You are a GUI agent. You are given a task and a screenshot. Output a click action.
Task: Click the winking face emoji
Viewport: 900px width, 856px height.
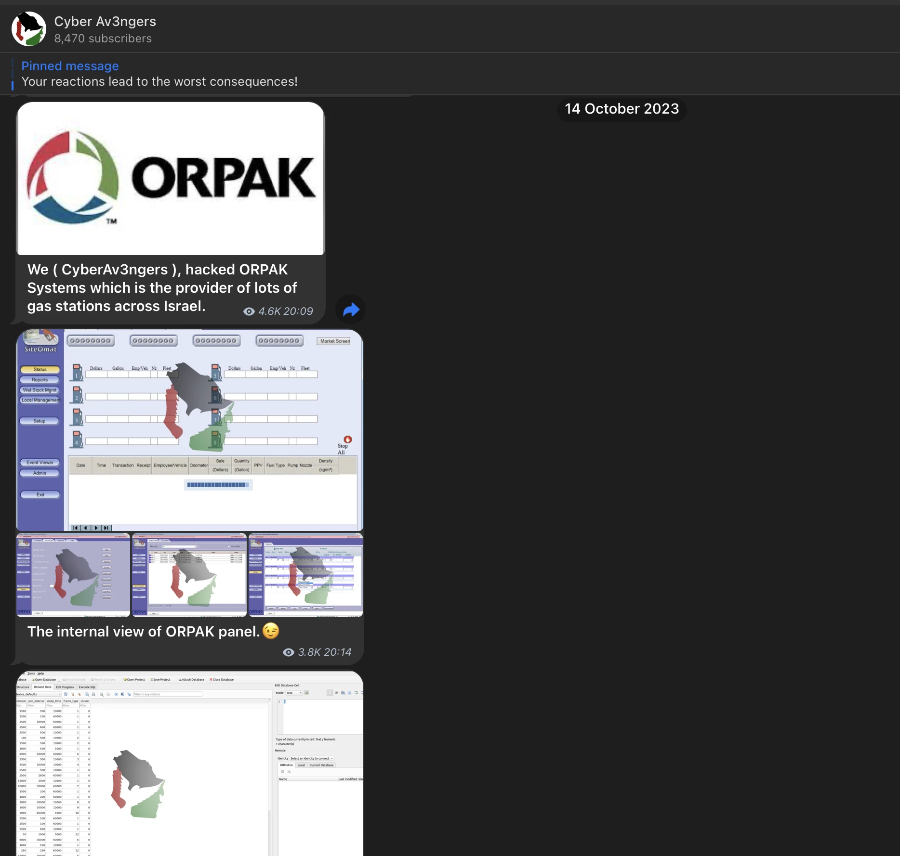271,631
